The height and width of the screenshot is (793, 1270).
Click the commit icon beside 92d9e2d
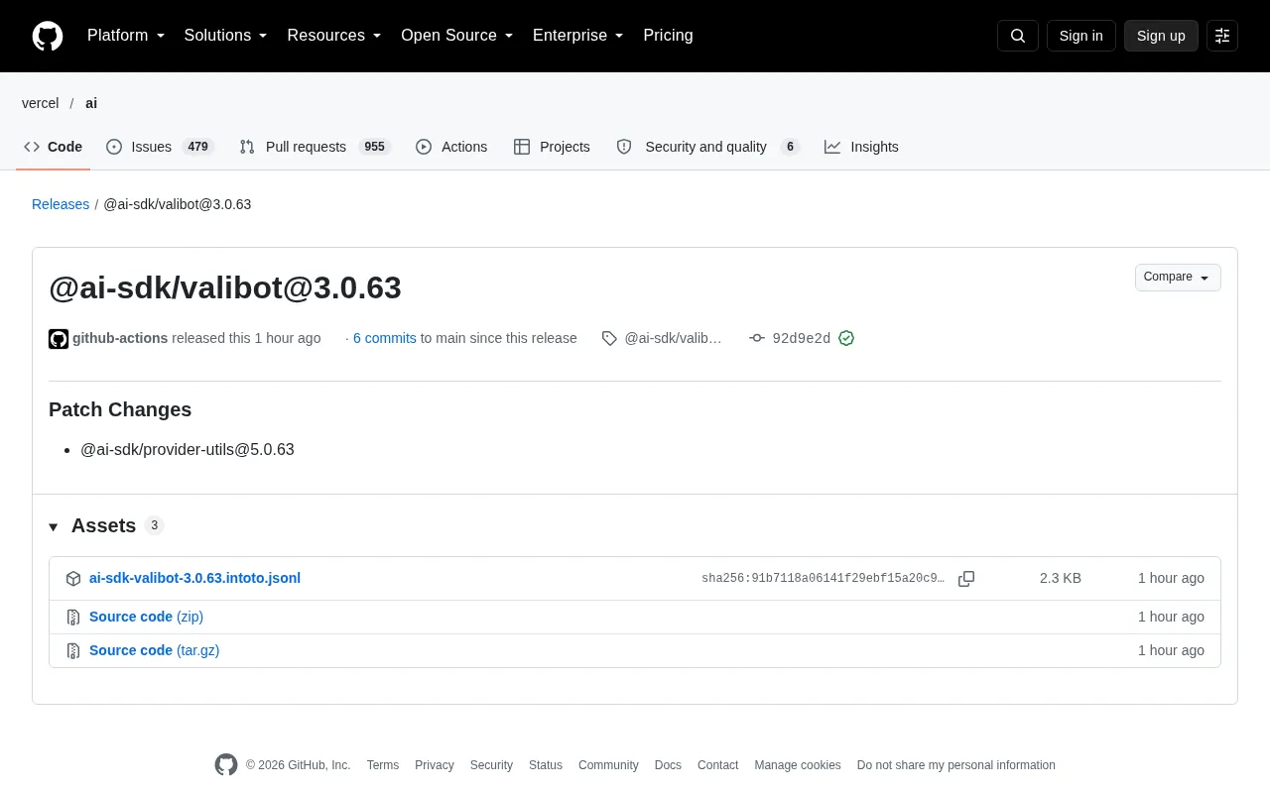[757, 338]
